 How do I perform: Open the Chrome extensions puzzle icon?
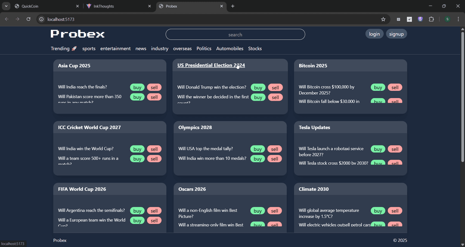click(x=431, y=19)
